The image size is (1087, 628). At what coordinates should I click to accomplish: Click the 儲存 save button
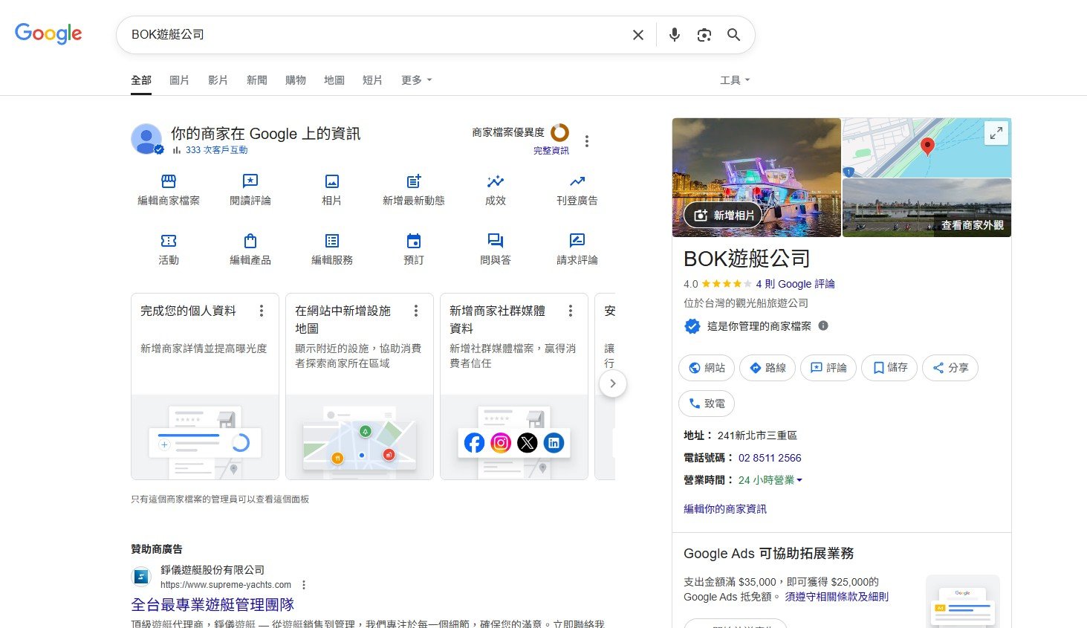pos(889,368)
